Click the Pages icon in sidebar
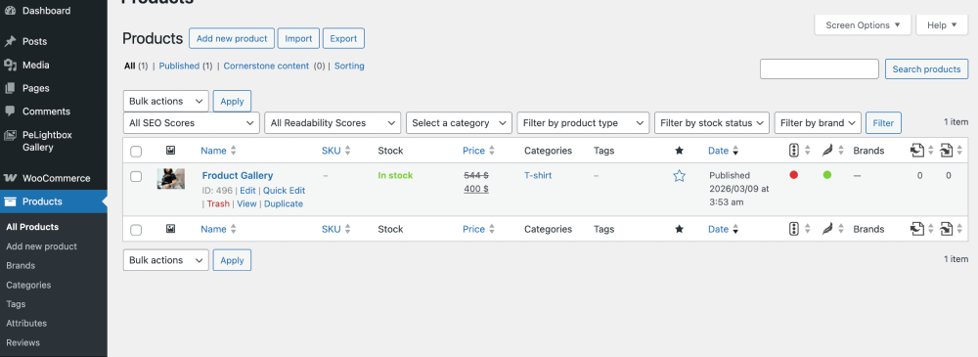The height and width of the screenshot is (357, 978). (10, 88)
